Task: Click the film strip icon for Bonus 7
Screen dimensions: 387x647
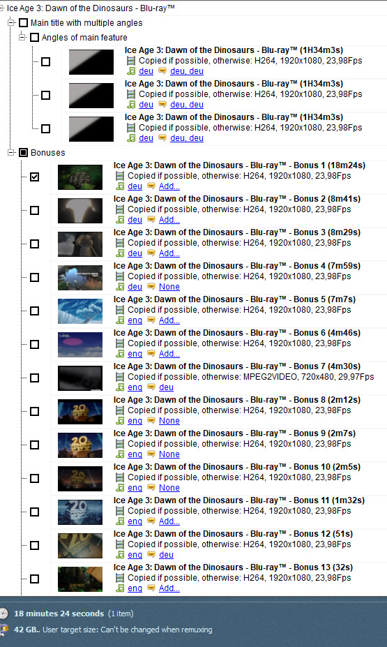Action: (x=119, y=377)
